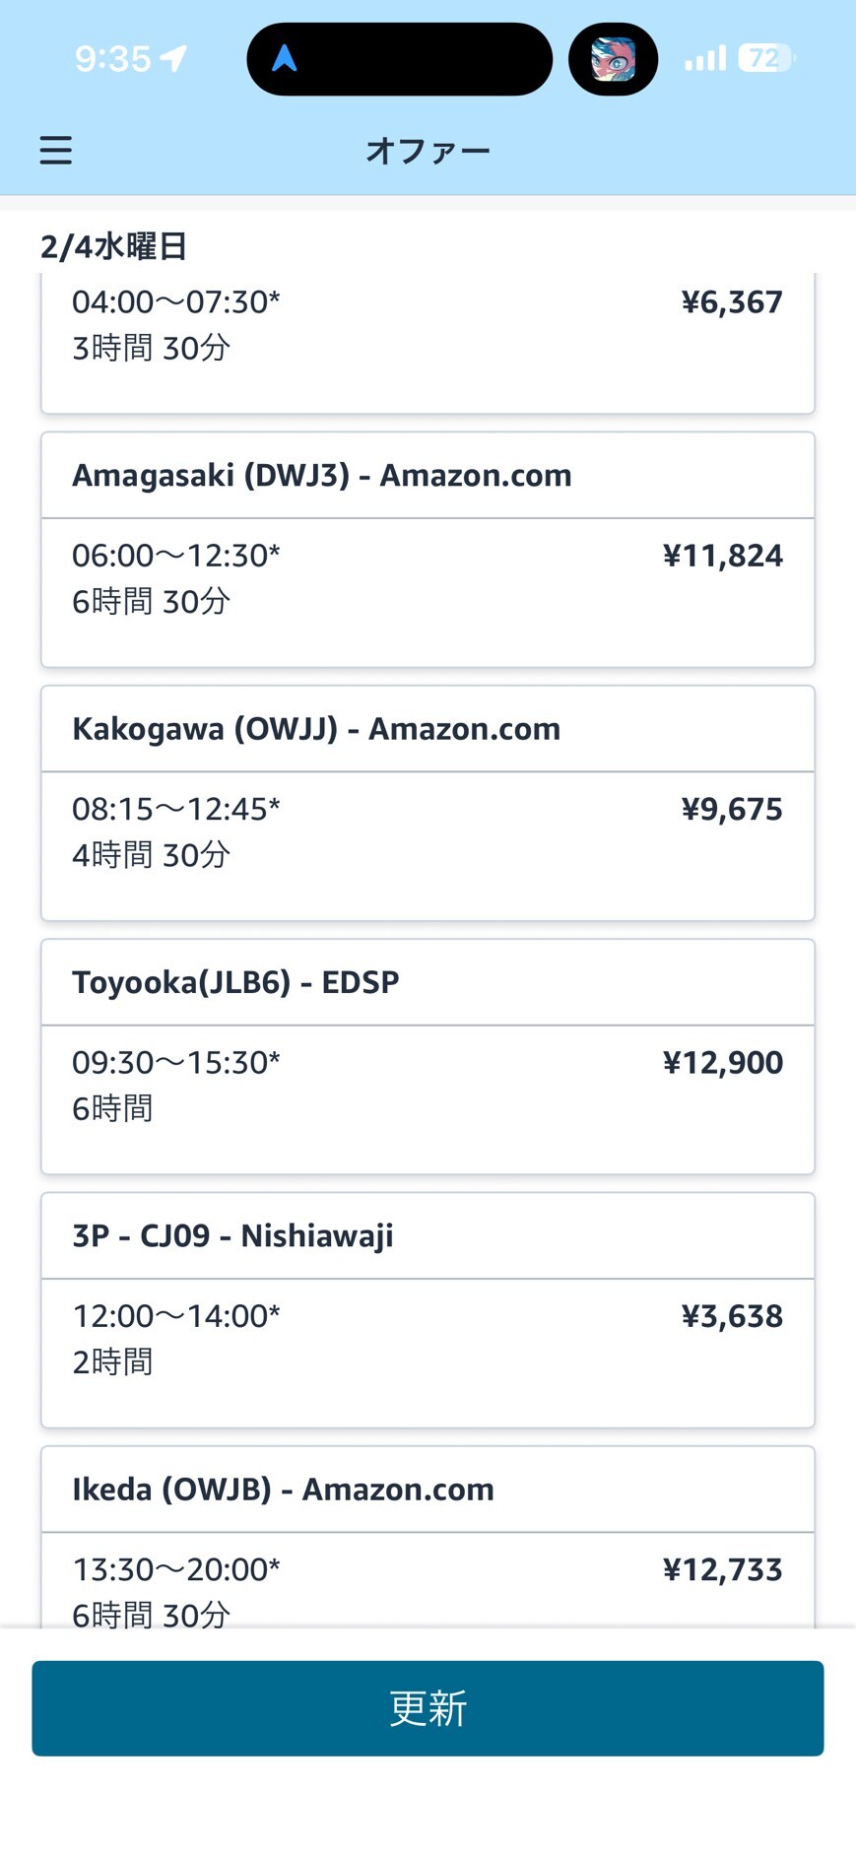
Task: Open the Amagasaki (DWJ3) offer header
Action: (x=321, y=476)
